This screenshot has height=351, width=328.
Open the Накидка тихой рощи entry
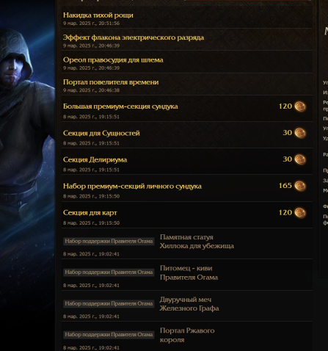98,15
